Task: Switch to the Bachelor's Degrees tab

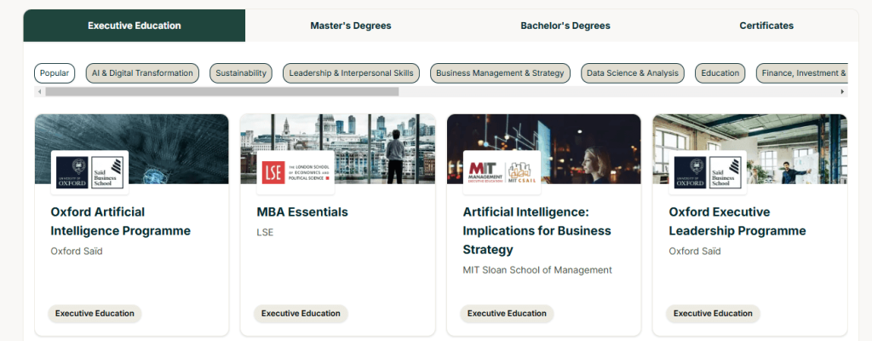Action: point(565,26)
